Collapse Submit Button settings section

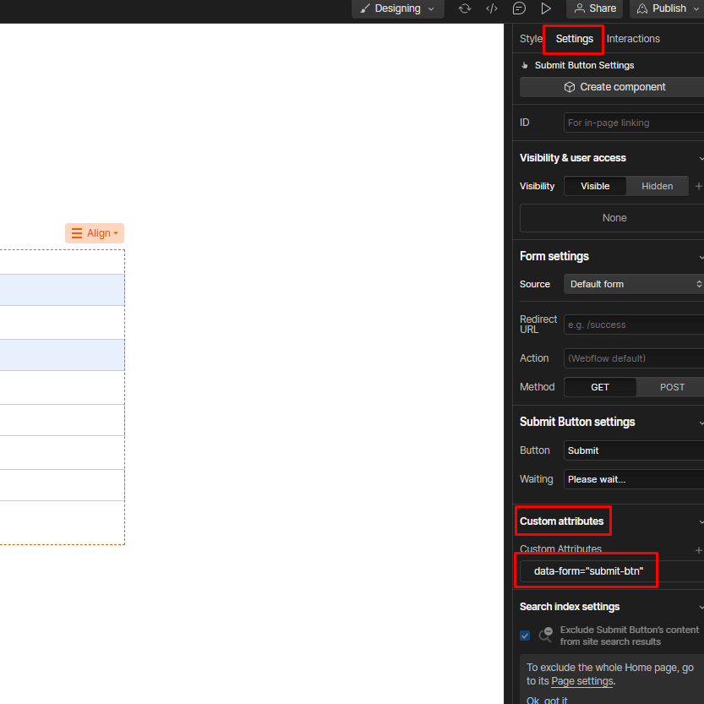tap(701, 423)
